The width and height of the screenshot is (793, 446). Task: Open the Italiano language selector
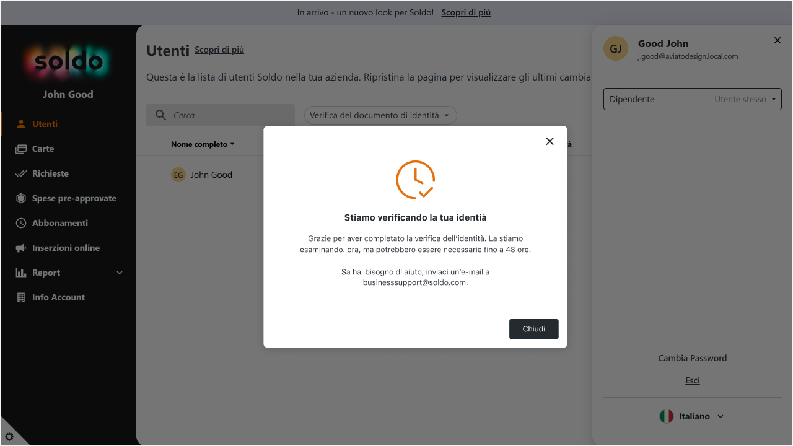click(x=693, y=416)
